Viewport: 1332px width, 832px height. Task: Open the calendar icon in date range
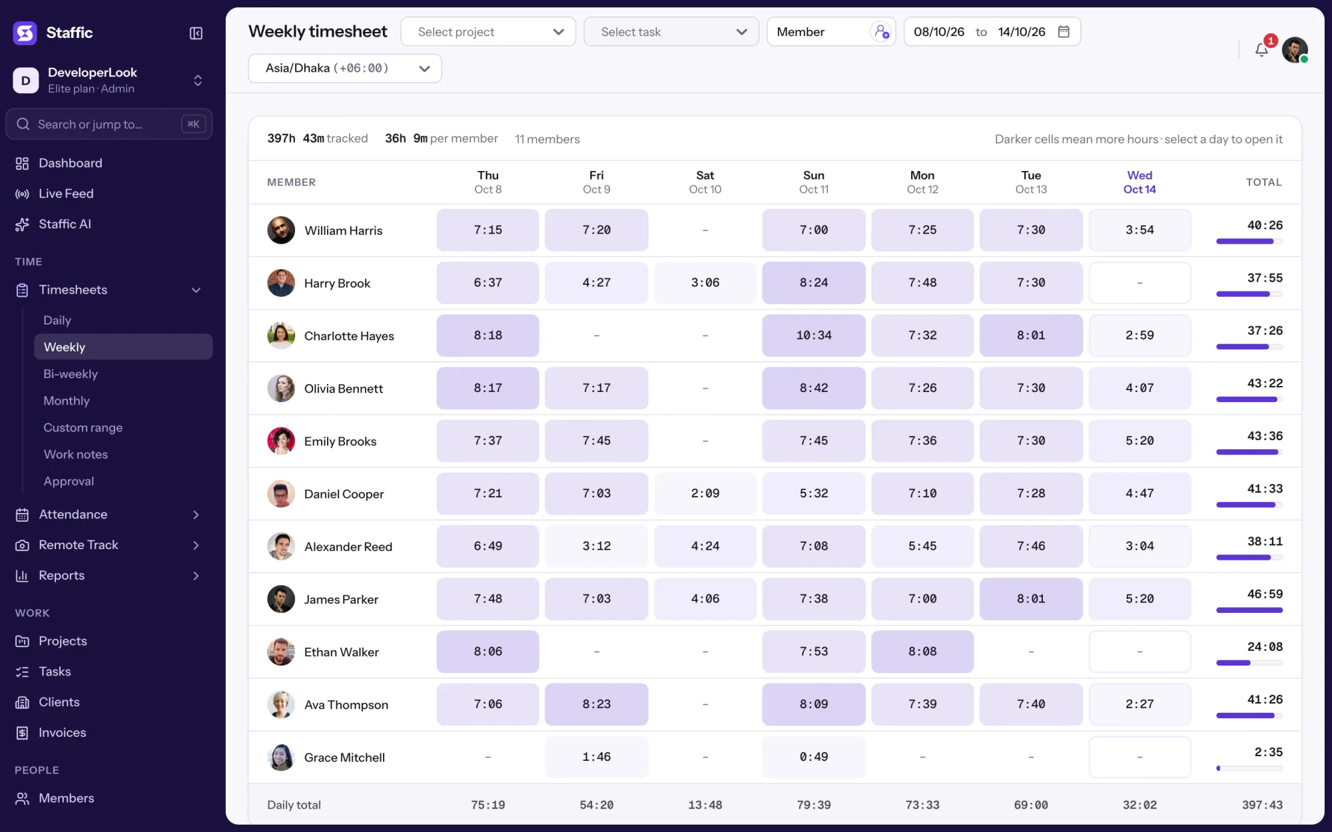coord(1064,32)
